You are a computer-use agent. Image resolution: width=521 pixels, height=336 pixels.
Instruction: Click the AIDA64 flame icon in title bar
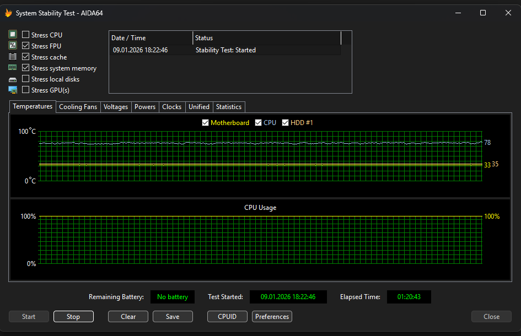click(x=8, y=13)
